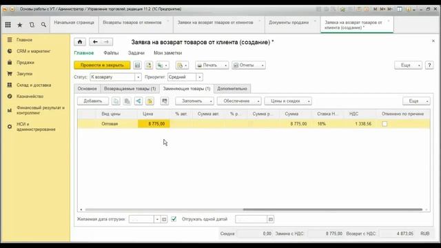441x248 pixels.
Task: Switch to the Основное tab
Action: click(x=88, y=89)
